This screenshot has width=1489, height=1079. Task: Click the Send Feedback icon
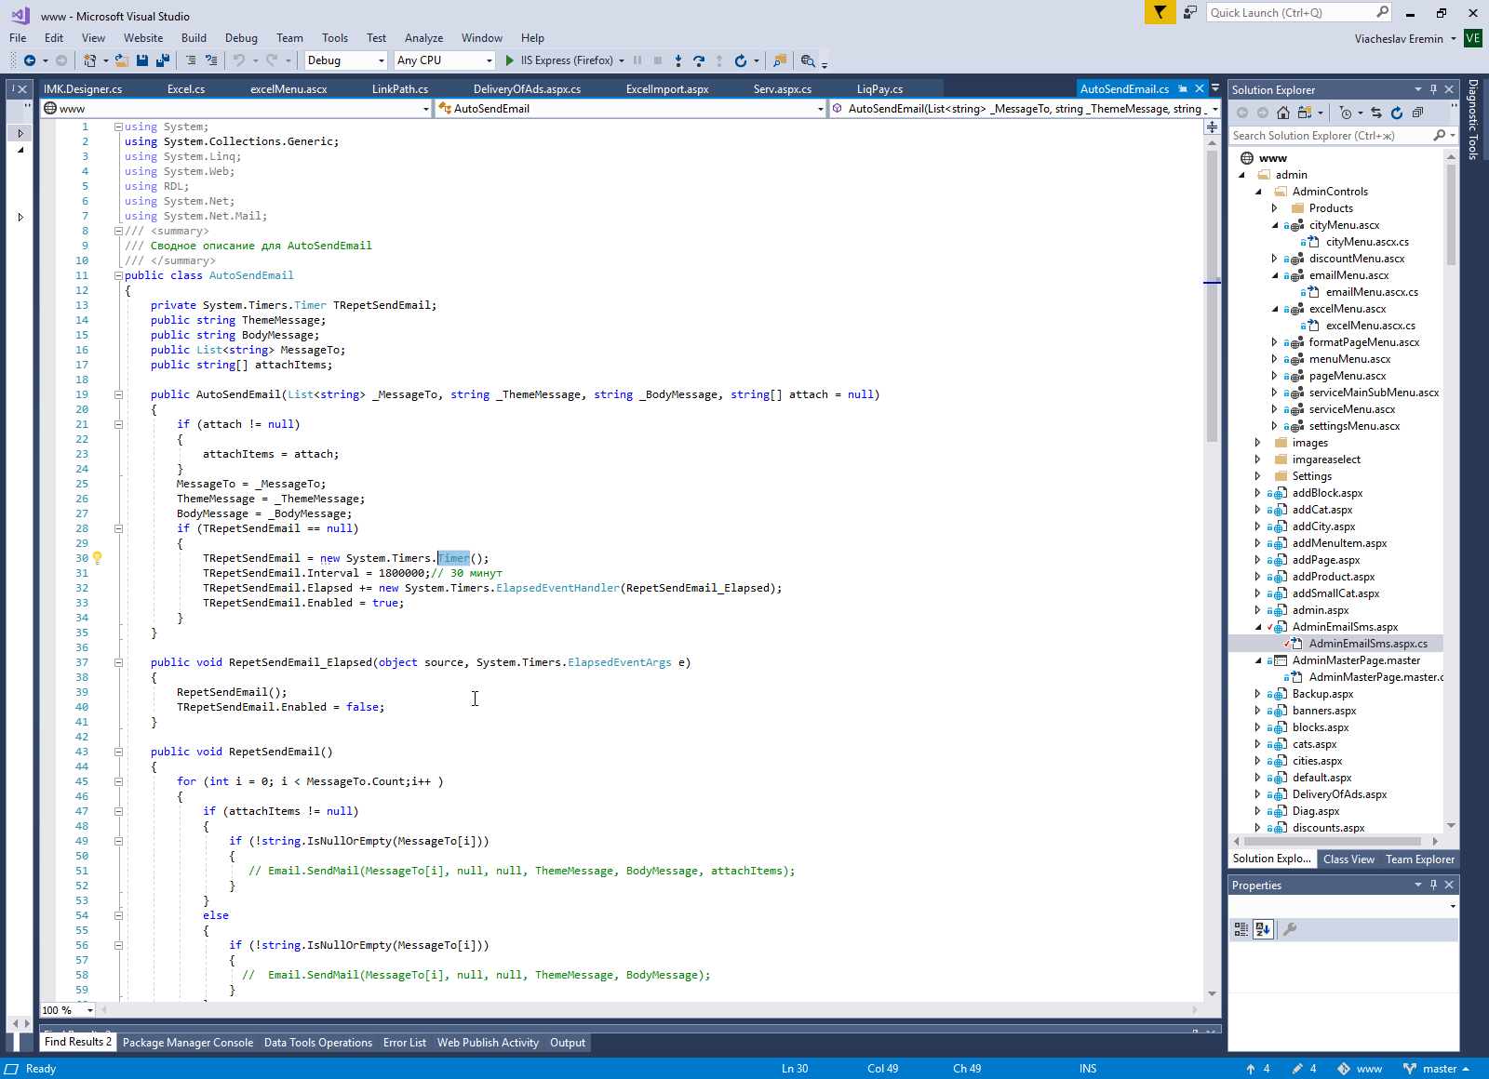[1190, 12]
